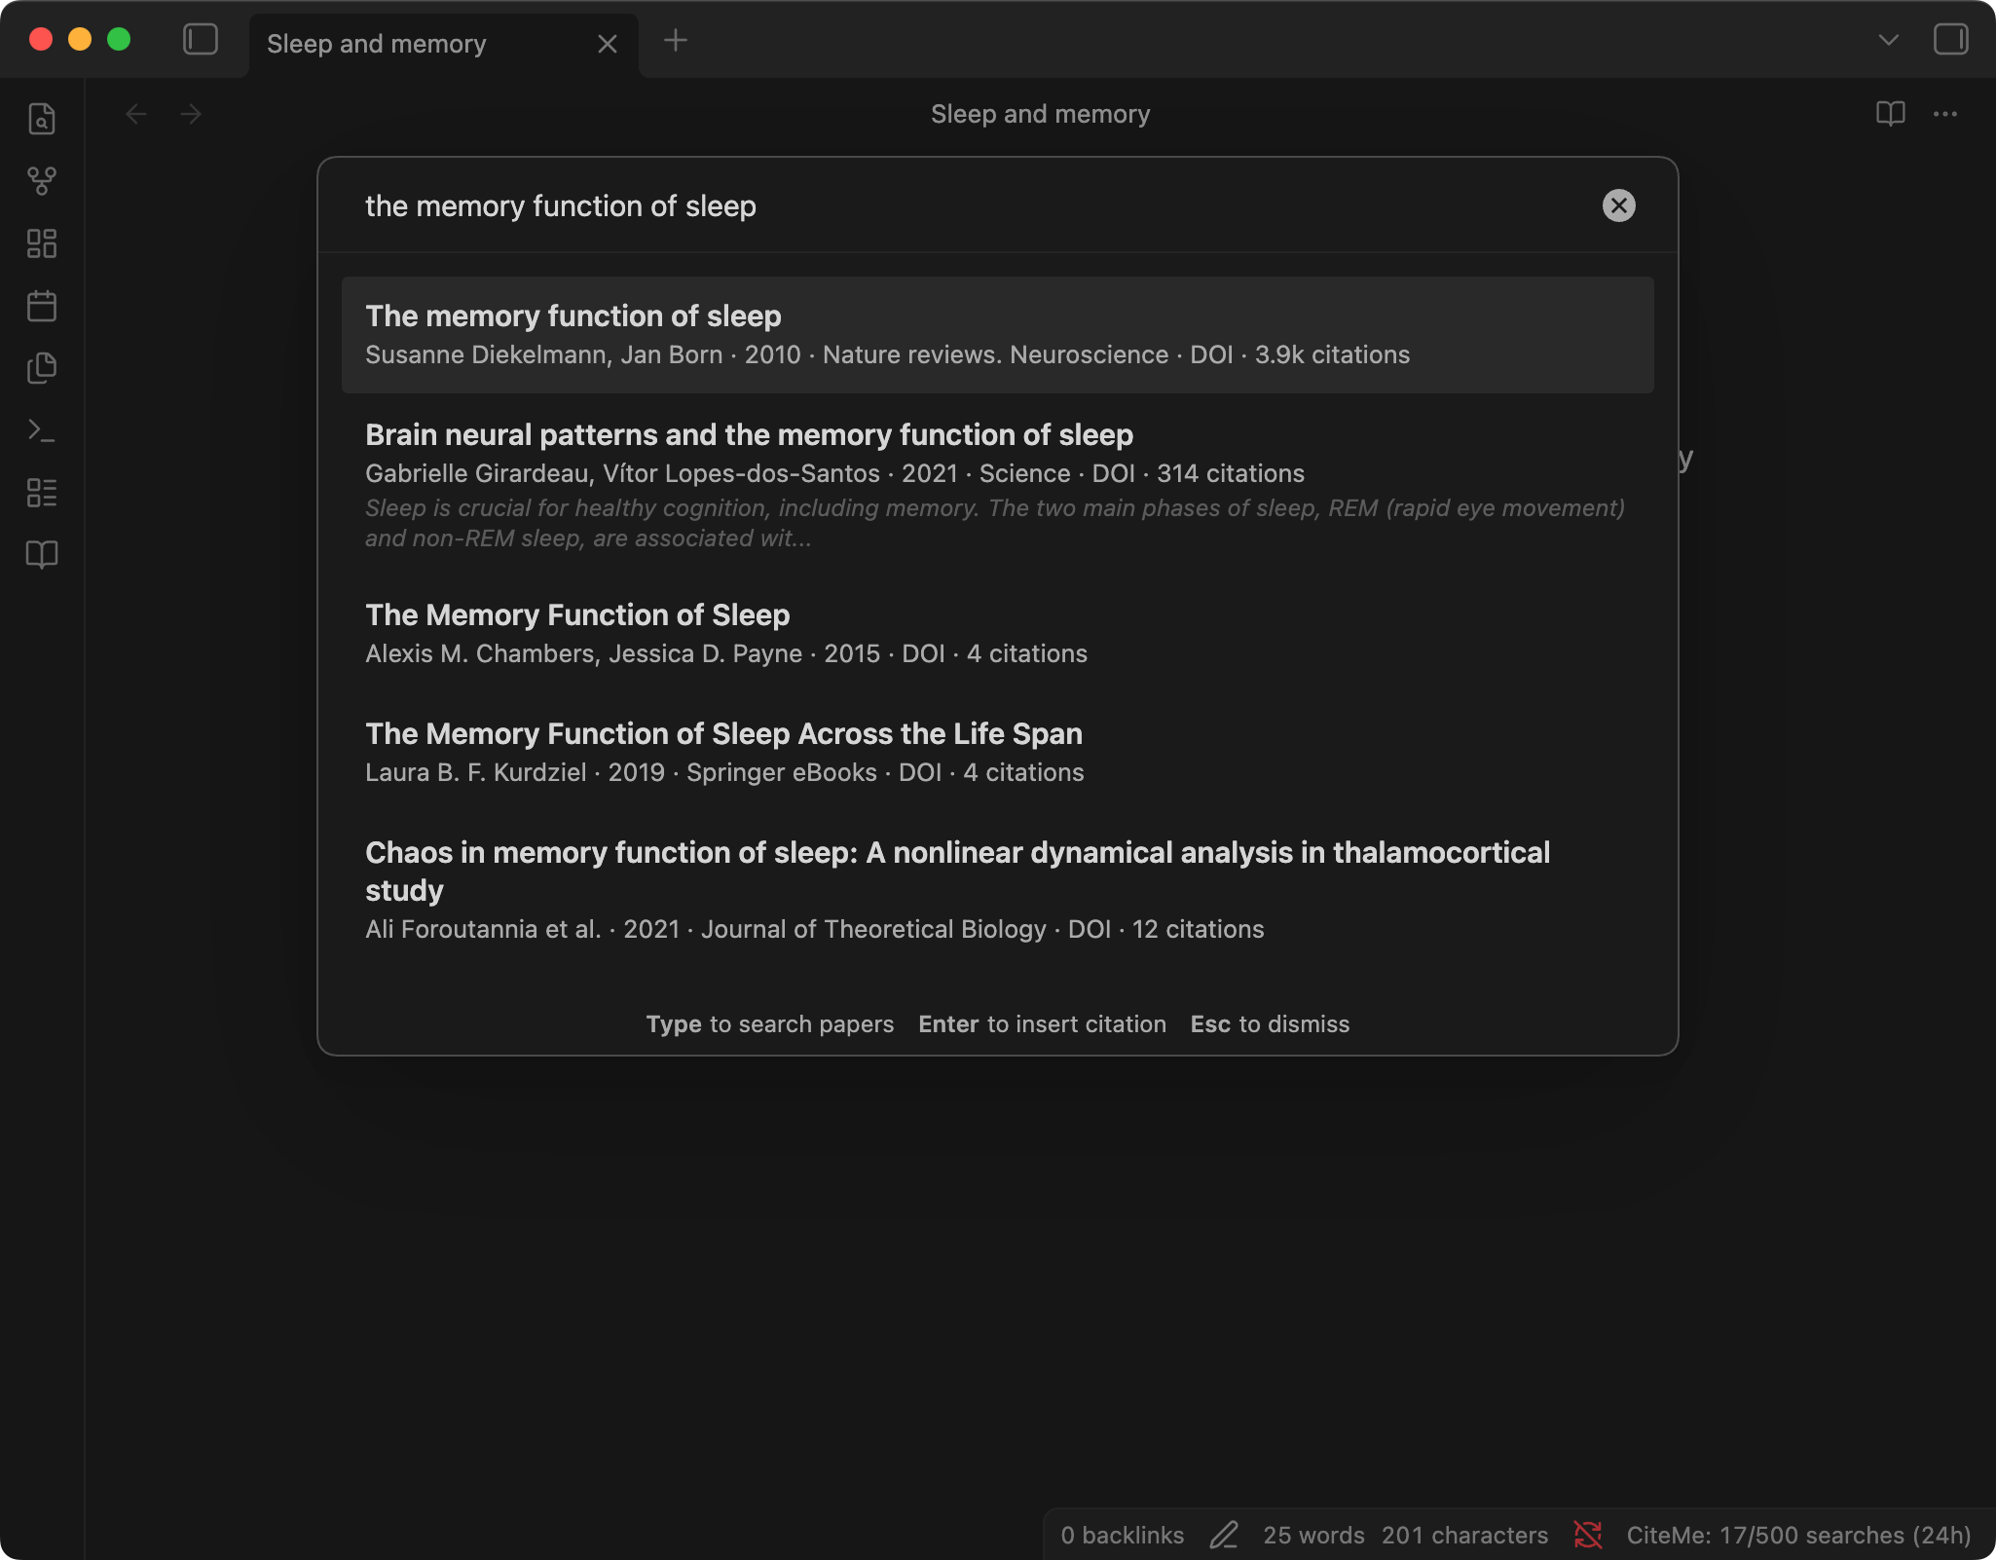Image resolution: width=1996 pixels, height=1560 pixels.
Task: Close the Sleep and memory tab
Action: (608, 44)
